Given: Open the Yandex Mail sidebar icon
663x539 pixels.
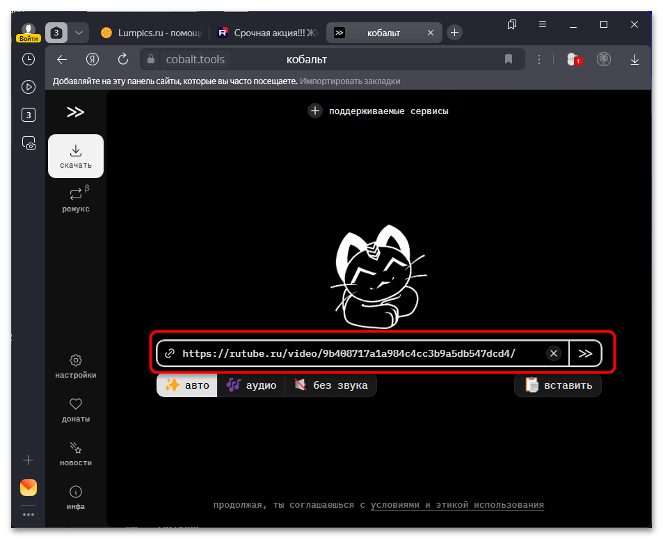Looking at the screenshot, I should [x=29, y=488].
